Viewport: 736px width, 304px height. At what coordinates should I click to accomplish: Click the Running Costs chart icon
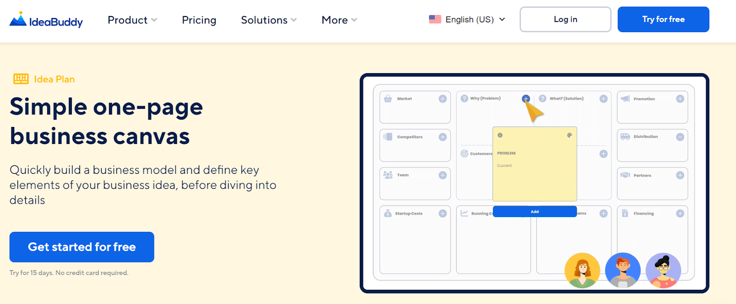point(464,213)
